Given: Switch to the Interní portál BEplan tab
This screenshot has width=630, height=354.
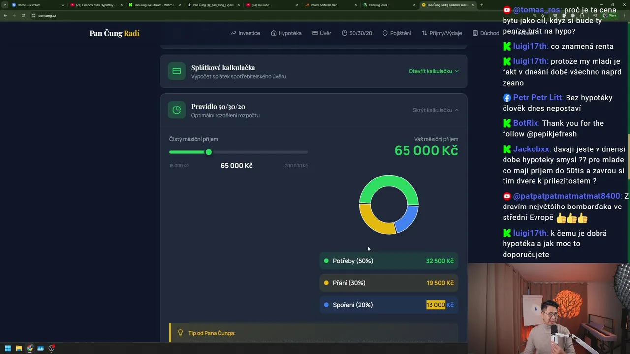Looking at the screenshot, I should (x=330, y=5).
